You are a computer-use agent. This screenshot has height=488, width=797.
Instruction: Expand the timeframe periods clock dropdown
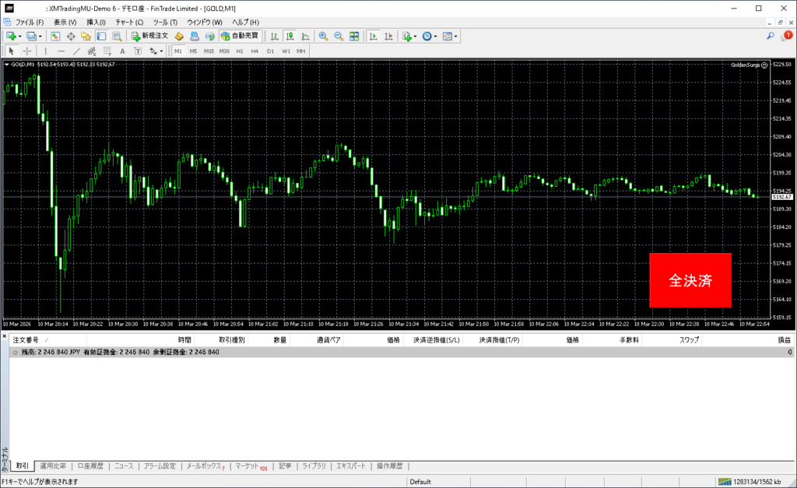coord(436,36)
